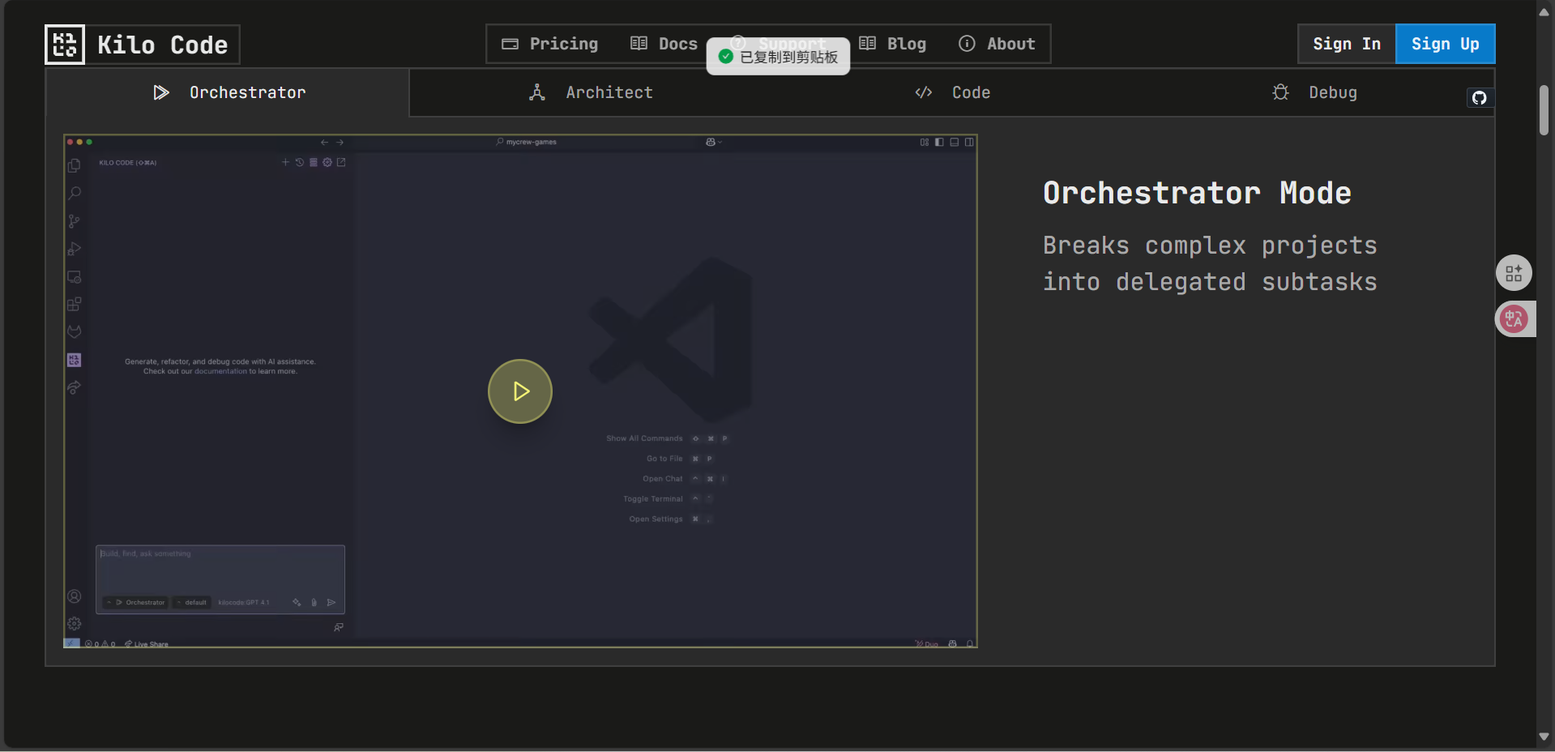Click the Sign In button
This screenshot has height=752, width=1555.
[1347, 44]
